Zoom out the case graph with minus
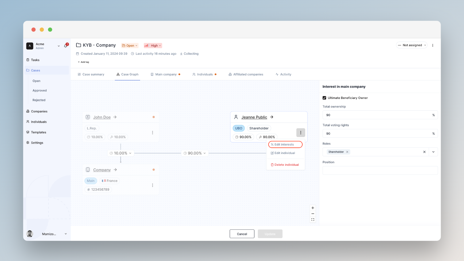The height and width of the screenshot is (261, 464). coord(313,214)
